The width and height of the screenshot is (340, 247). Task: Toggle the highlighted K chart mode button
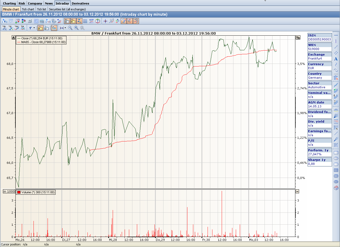pos(40,28)
